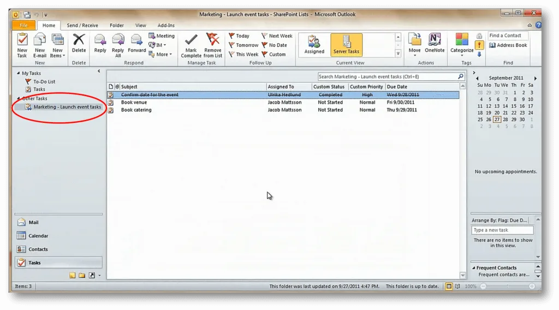Go to Mail in navigation pane
The height and width of the screenshot is (310, 559).
(x=58, y=222)
